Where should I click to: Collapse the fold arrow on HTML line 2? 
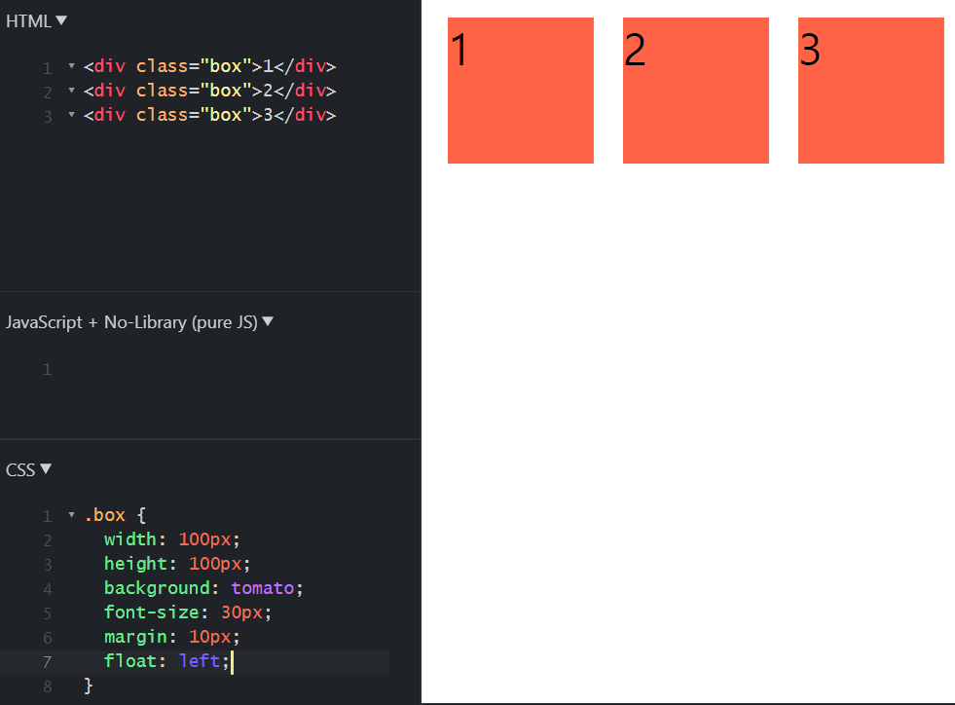pos(71,91)
